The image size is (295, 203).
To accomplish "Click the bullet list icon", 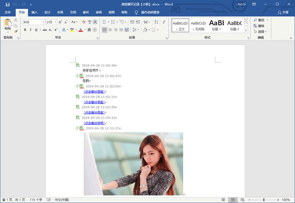I will point(105,22).
